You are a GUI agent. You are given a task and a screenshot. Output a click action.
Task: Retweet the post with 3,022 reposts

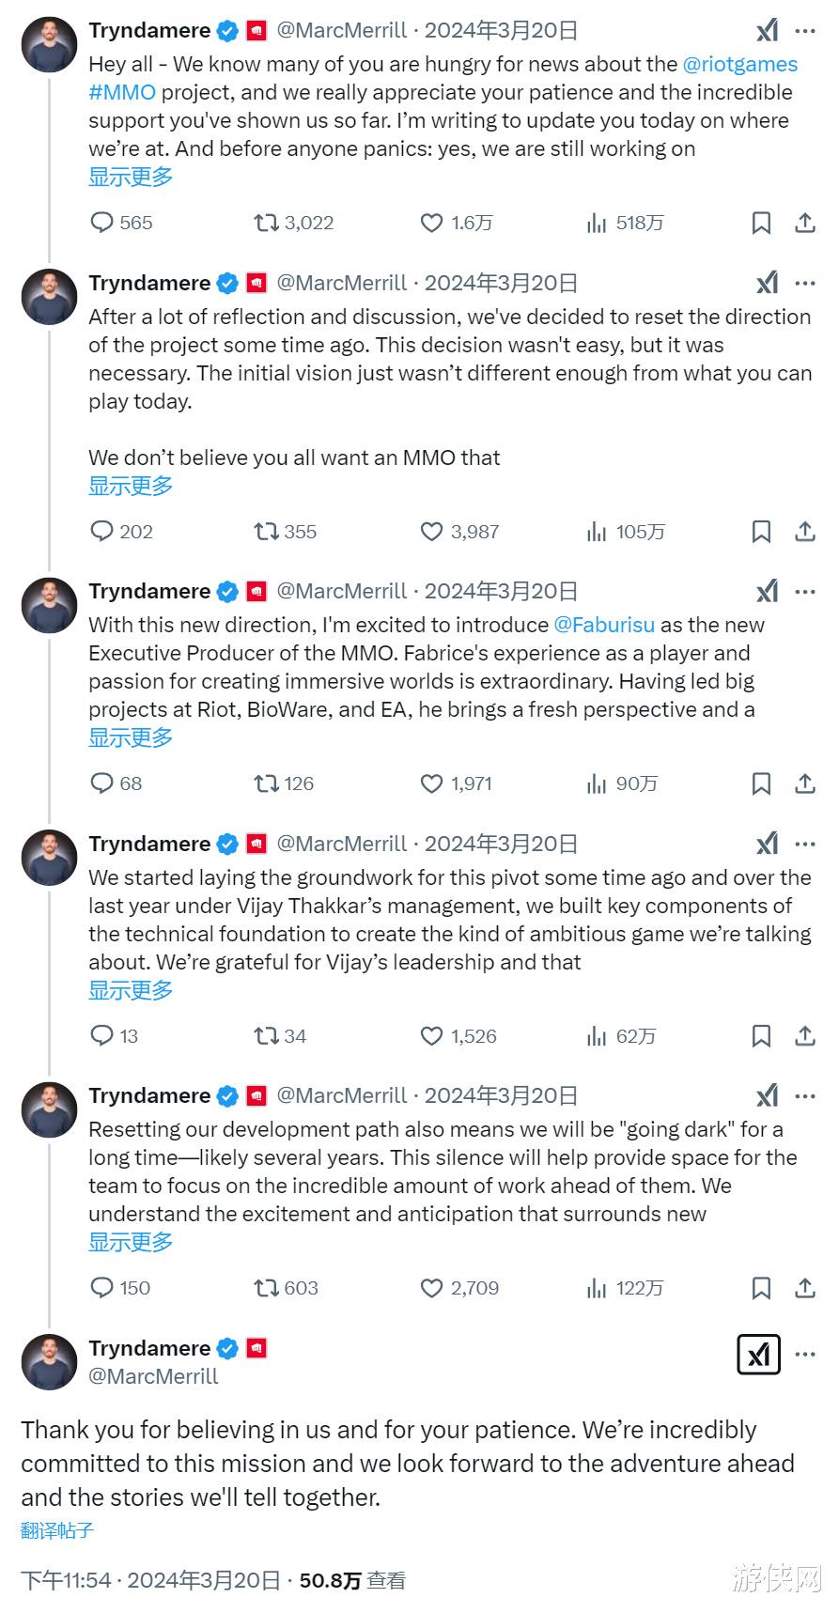(267, 223)
